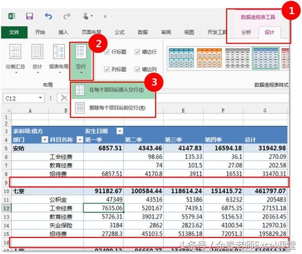
Task: Switch to the 公式 ribbon tab
Action: (119, 32)
